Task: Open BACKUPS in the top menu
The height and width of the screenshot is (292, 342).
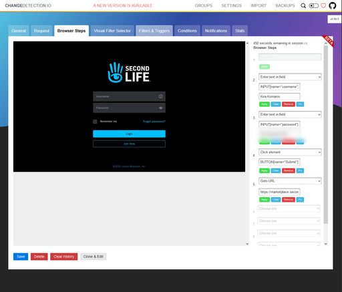Action: click(285, 5)
